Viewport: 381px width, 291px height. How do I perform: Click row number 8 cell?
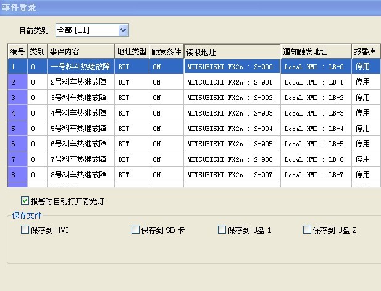pos(17,175)
